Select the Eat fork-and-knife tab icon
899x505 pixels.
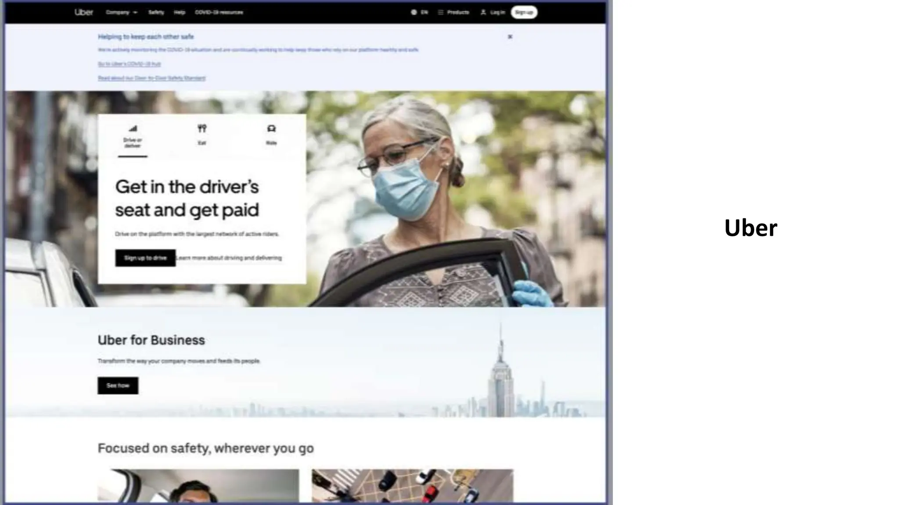tap(202, 128)
